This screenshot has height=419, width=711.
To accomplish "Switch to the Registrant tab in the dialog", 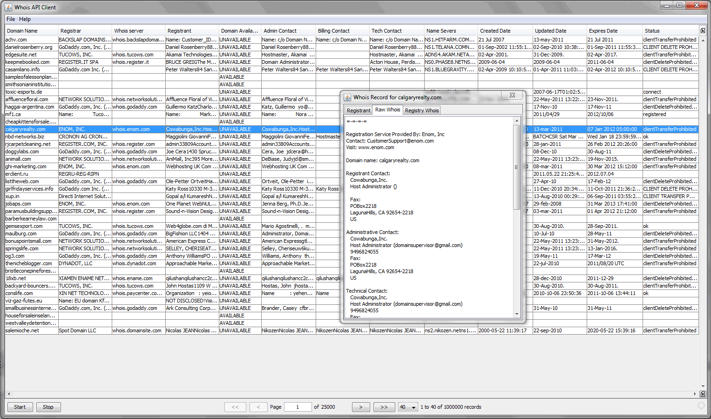I will pyautogui.click(x=359, y=110).
